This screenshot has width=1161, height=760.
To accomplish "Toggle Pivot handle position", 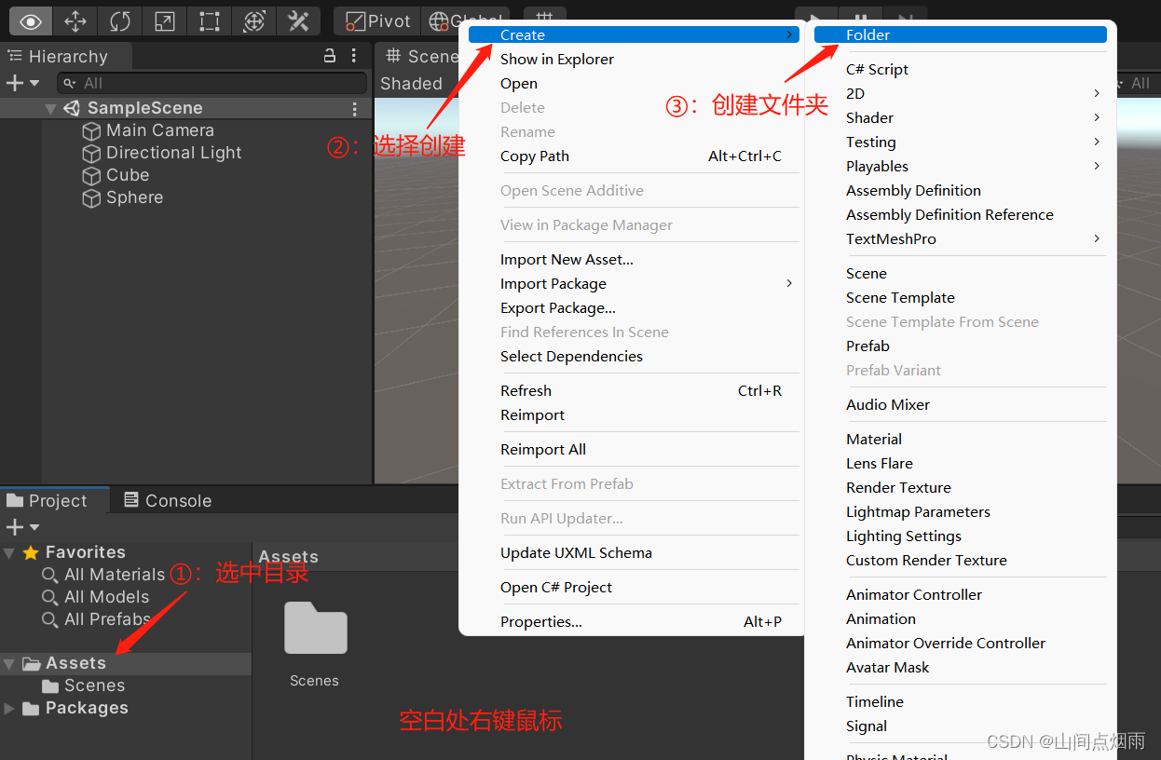I will [377, 20].
